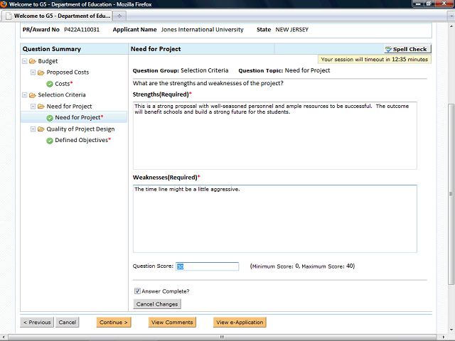Click the Question Summary panel header
The height and width of the screenshot is (341, 455).
point(74,49)
